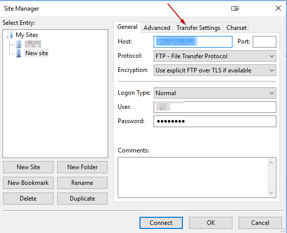The image size is (287, 233).
Task: Click the New site server icon
Action: point(19,53)
